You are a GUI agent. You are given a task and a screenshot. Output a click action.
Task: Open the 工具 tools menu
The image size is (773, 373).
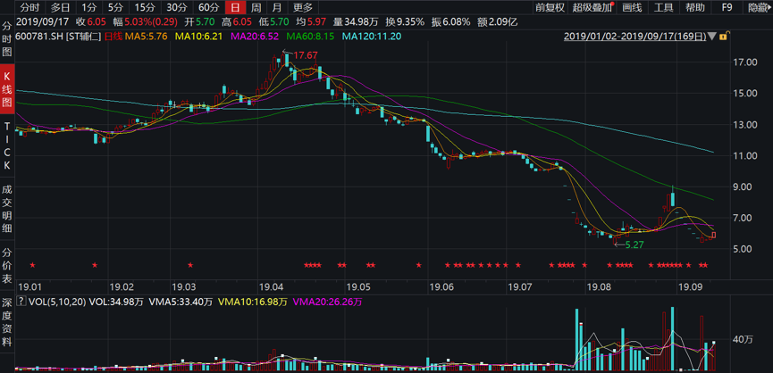(x=663, y=7)
